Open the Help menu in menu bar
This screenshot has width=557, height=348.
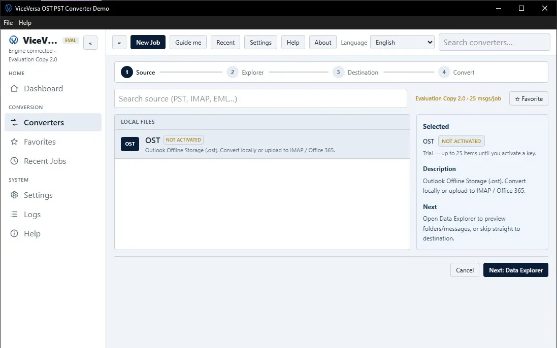25,23
